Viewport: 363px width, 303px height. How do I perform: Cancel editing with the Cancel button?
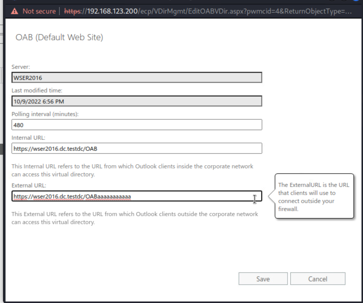[x=318, y=279]
